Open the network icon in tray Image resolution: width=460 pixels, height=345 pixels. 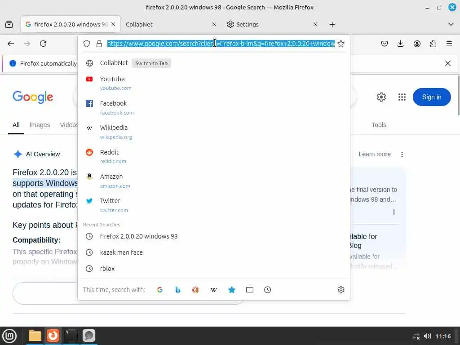point(416,336)
